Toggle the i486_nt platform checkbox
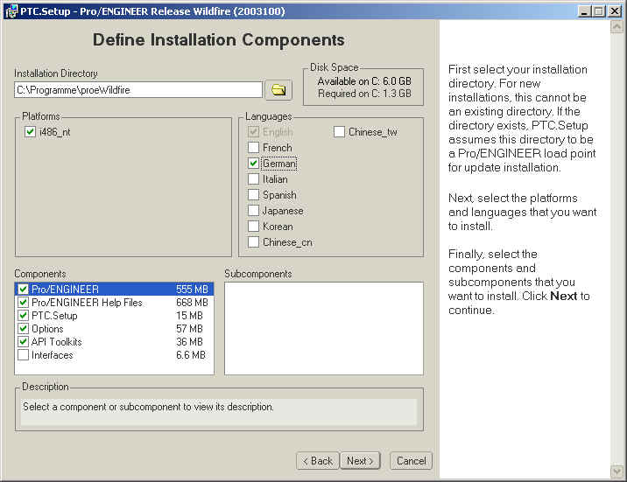Viewport: 627px width, 482px height. click(30, 132)
